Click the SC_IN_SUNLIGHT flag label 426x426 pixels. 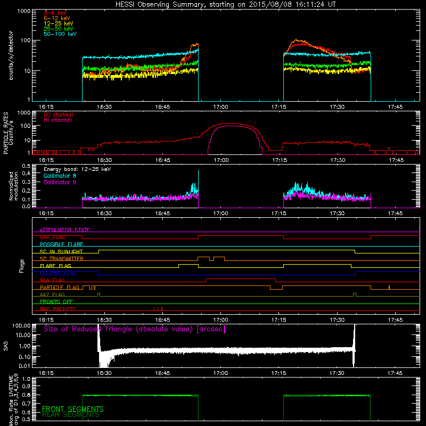coord(61,251)
